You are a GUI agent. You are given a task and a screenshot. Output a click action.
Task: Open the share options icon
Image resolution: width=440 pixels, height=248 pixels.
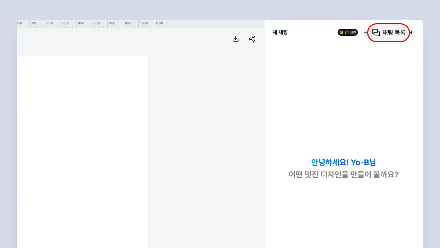point(252,39)
